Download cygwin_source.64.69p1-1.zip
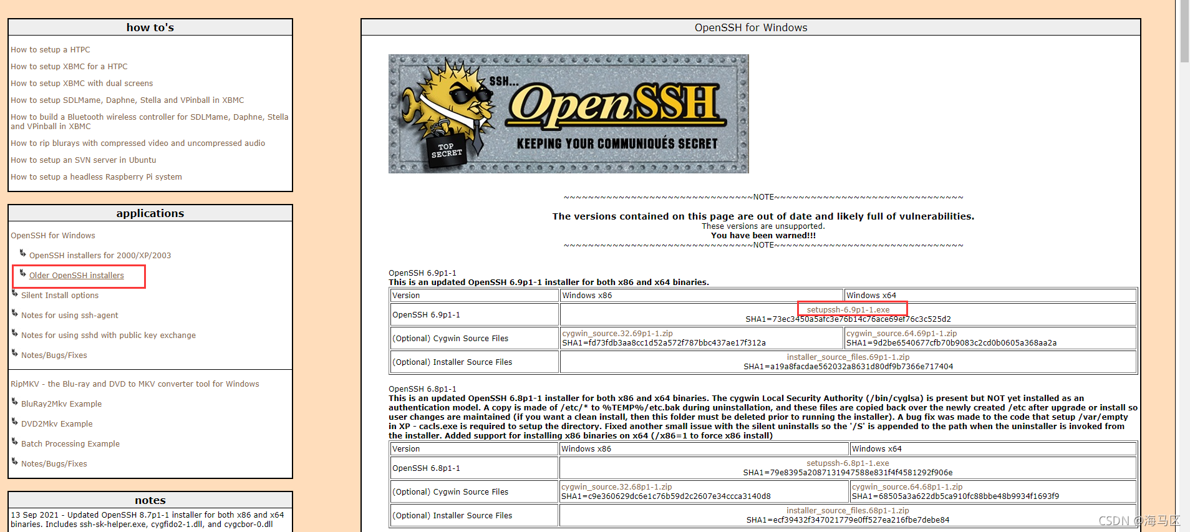The height and width of the screenshot is (532, 1190). coord(902,334)
